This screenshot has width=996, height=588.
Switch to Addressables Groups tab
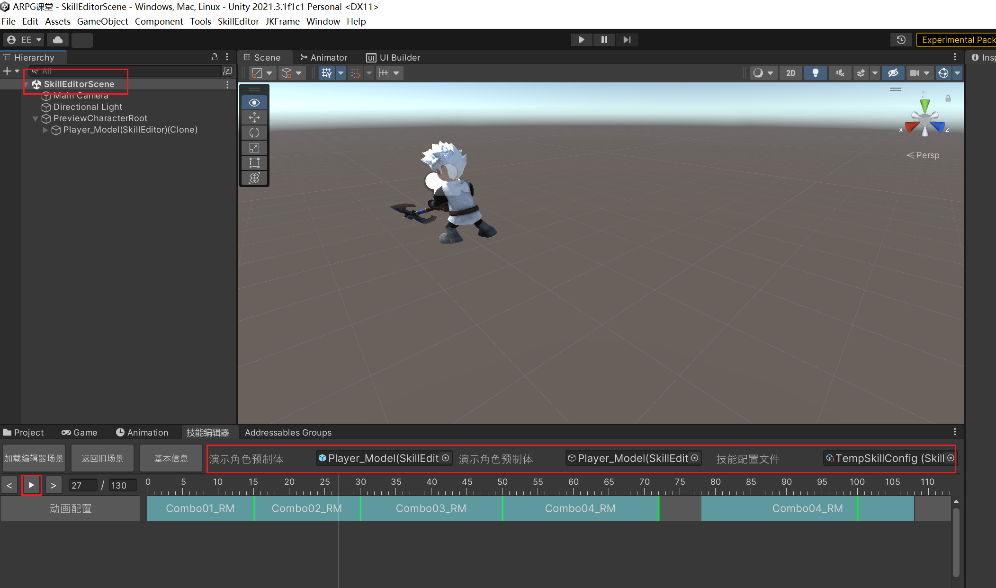288,432
